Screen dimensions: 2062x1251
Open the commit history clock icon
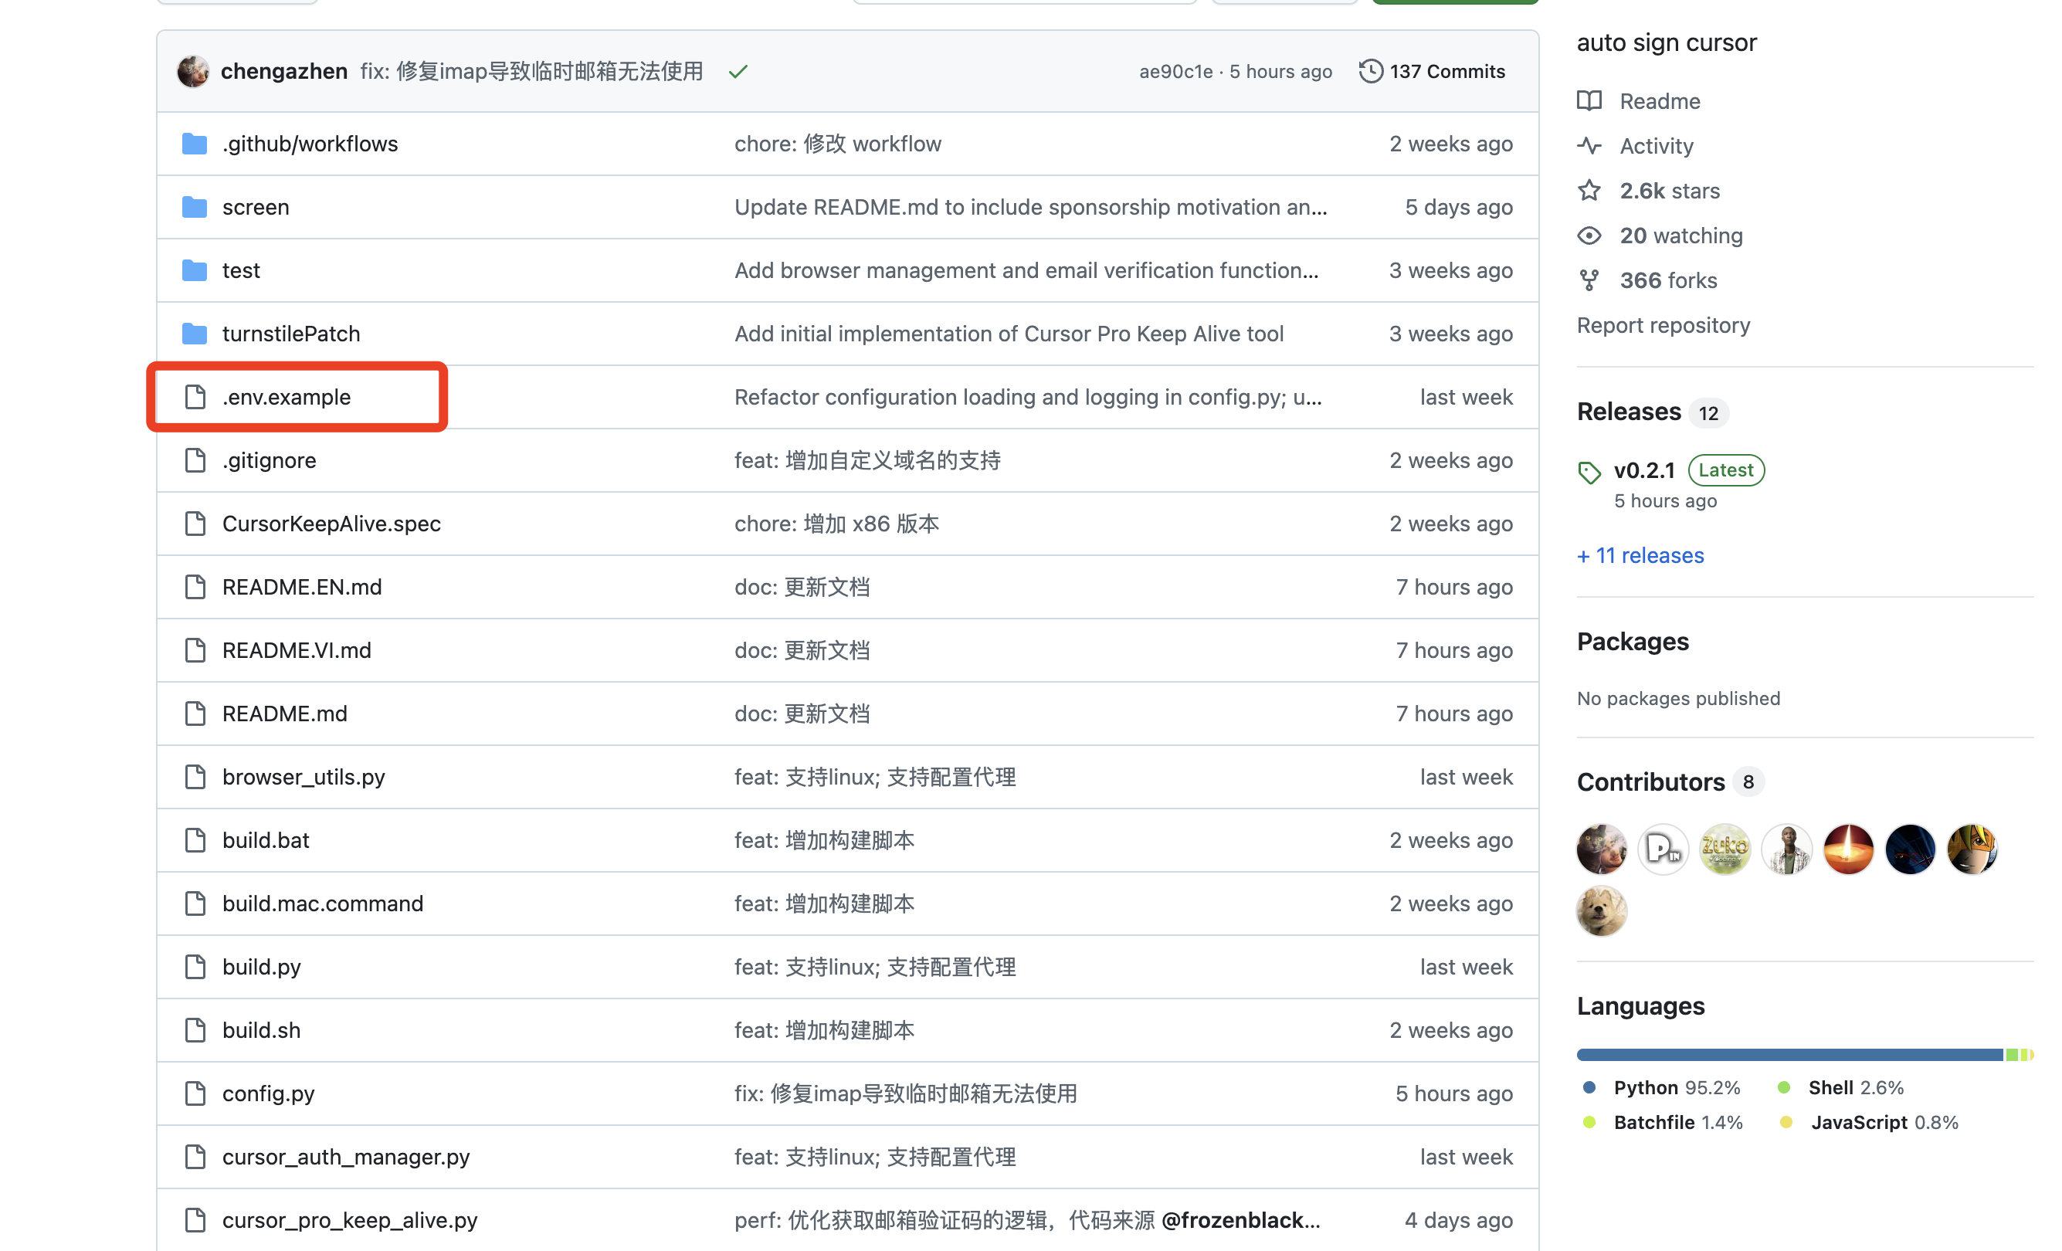(x=1370, y=71)
